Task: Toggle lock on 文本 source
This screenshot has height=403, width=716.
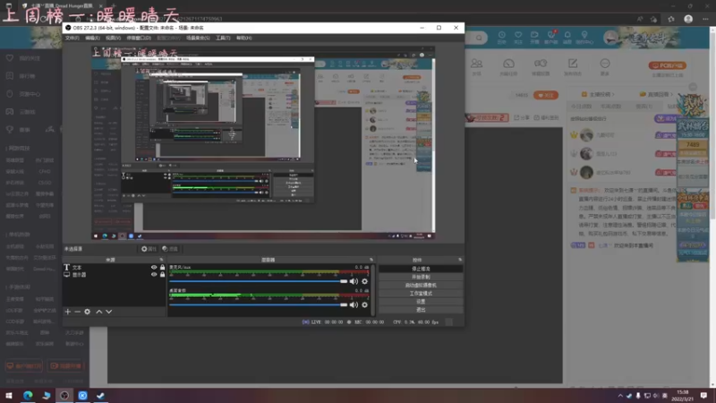Action: tap(162, 267)
